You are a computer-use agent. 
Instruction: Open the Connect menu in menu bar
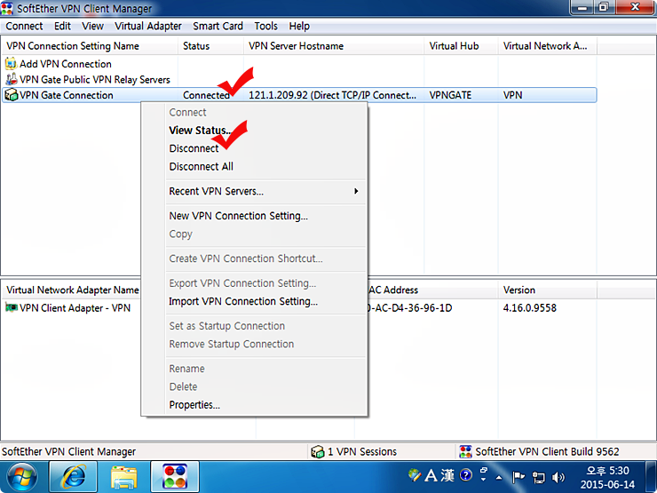(24, 26)
